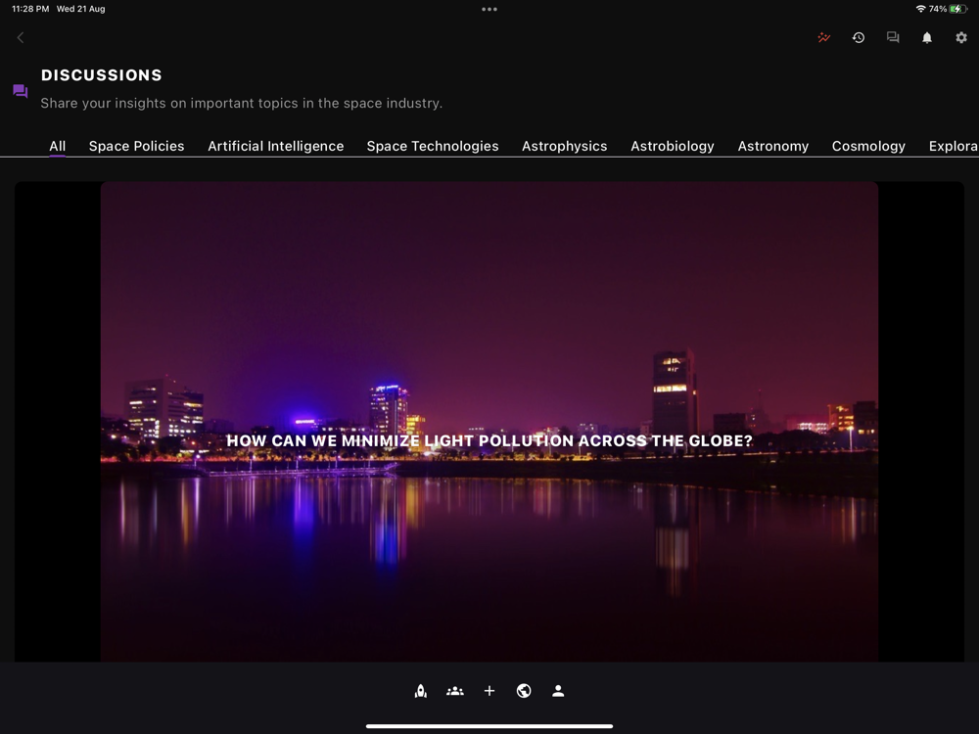Switch to Space Technologies tab
979x734 pixels.
click(x=433, y=146)
